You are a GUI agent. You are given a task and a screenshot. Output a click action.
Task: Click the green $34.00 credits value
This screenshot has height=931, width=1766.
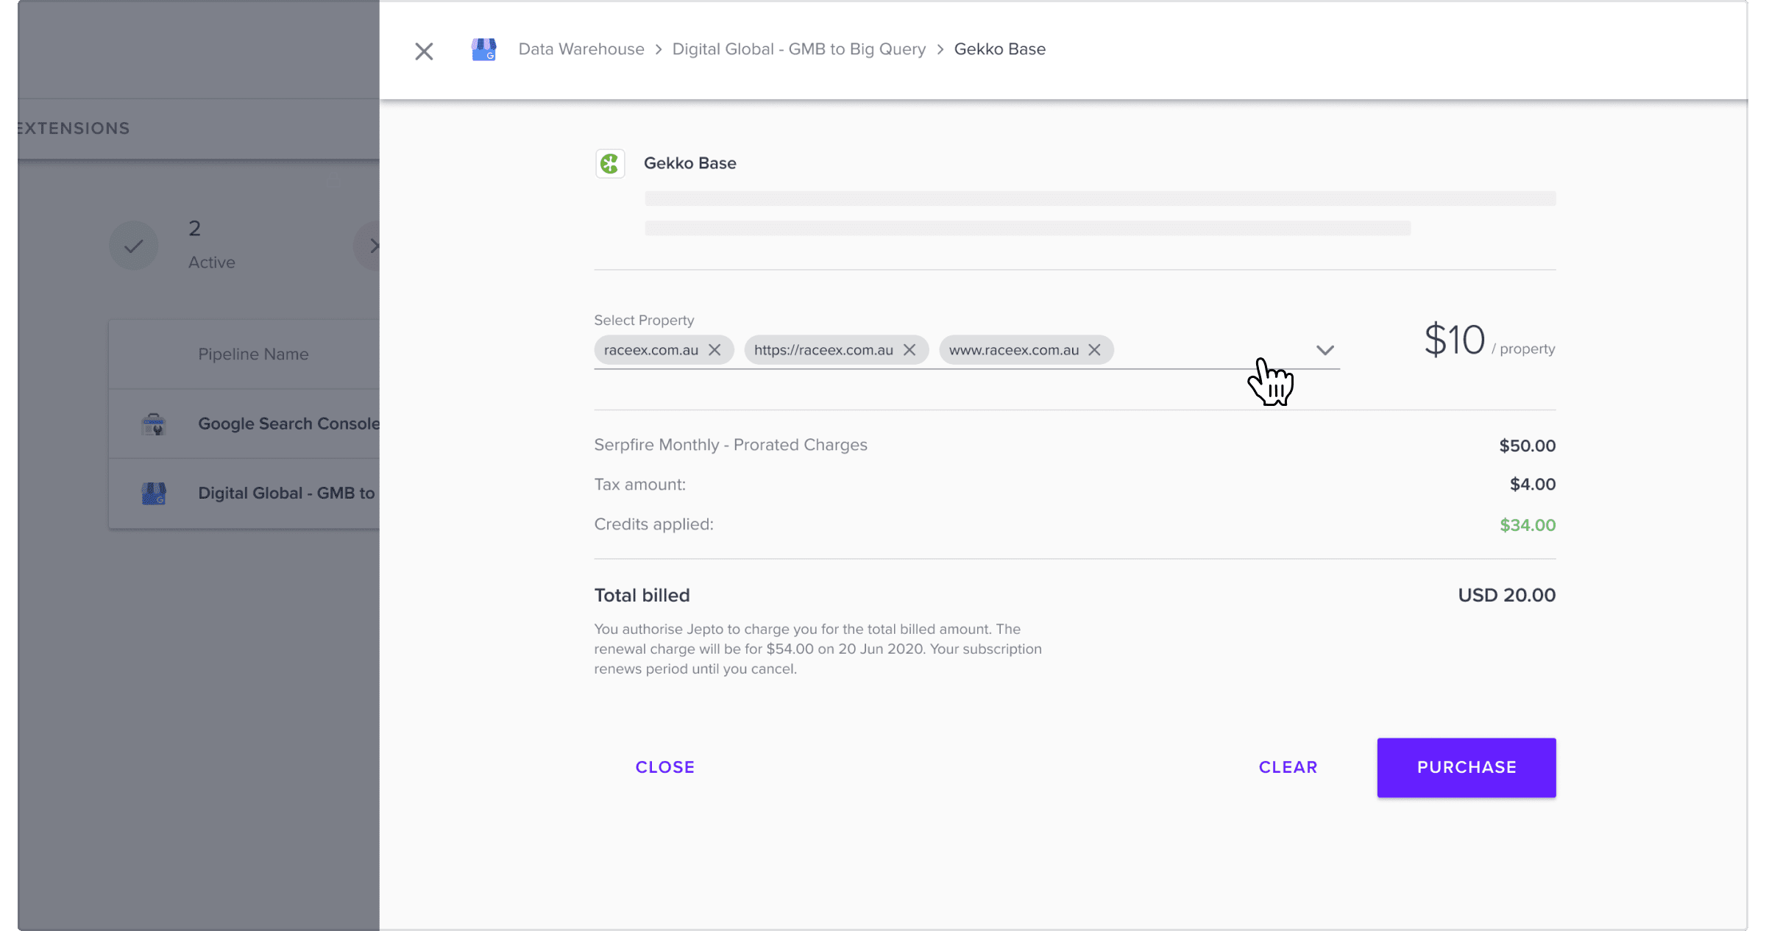pos(1528,525)
